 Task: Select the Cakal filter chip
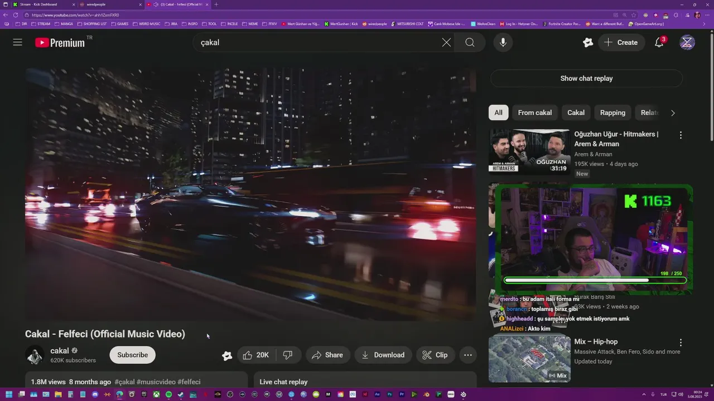[576, 113]
